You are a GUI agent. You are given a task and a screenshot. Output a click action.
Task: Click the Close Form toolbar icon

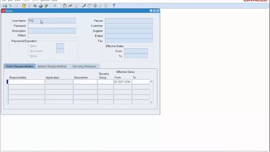coord(46,5)
